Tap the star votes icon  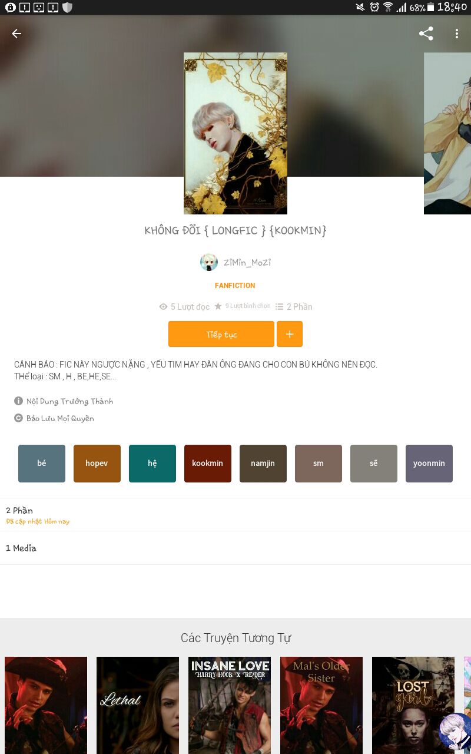point(218,306)
